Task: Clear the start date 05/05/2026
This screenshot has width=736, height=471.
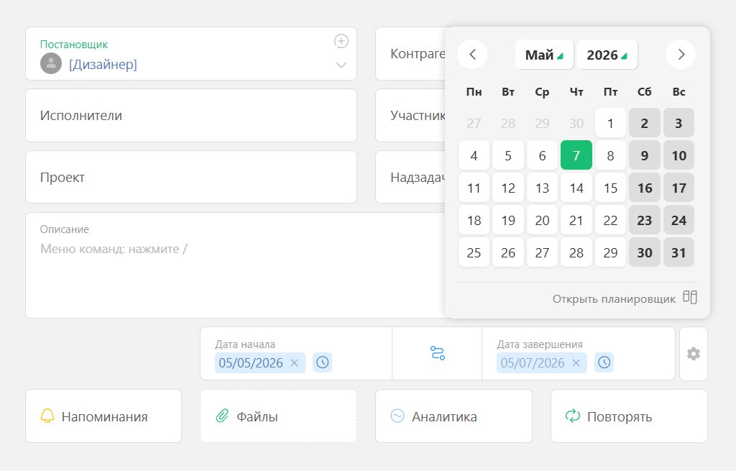Action: [294, 362]
